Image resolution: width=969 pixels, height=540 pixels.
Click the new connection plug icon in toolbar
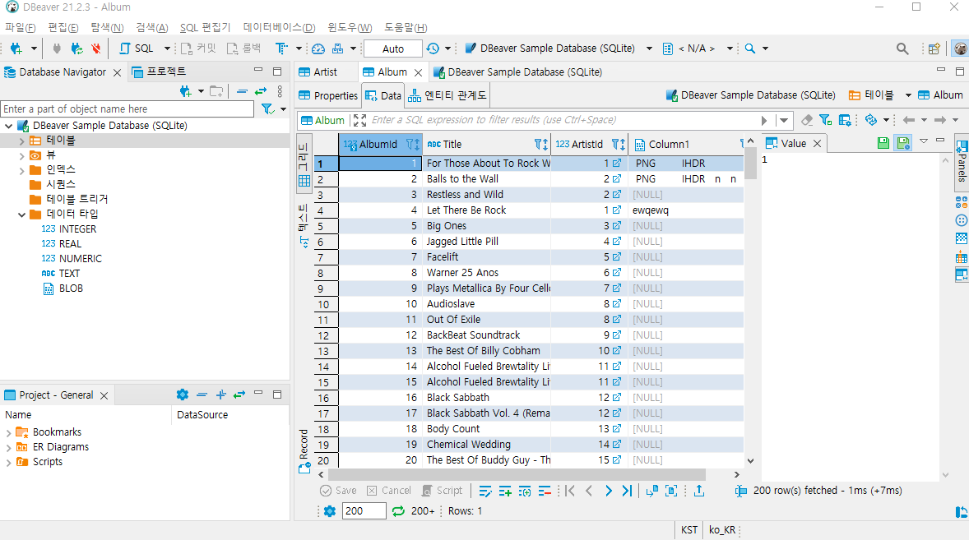pyautogui.click(x=16, y=48)
